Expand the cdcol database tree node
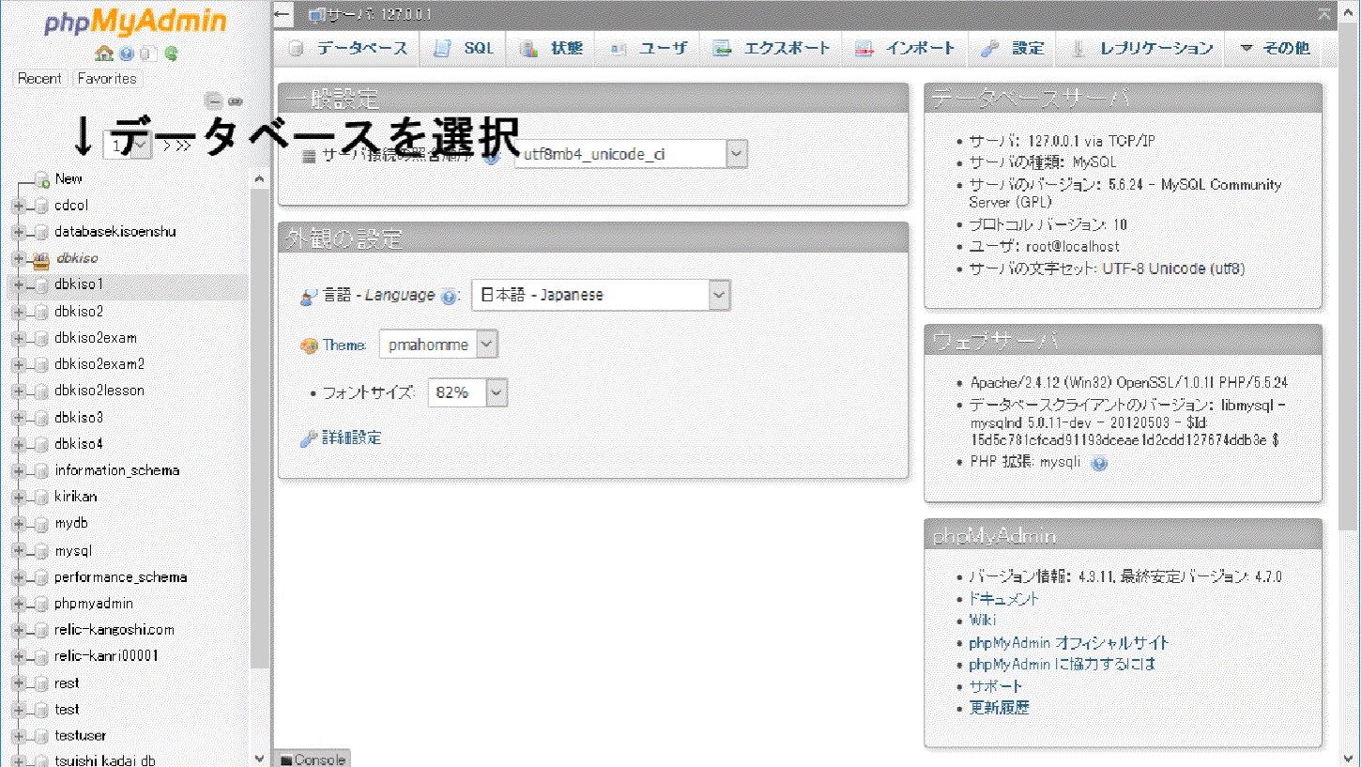Viewport: 1361px width, 767px height. tap(18, 206)
